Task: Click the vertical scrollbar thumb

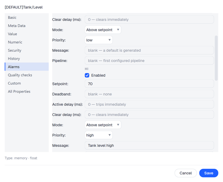Action: click(x=216, y=58)
